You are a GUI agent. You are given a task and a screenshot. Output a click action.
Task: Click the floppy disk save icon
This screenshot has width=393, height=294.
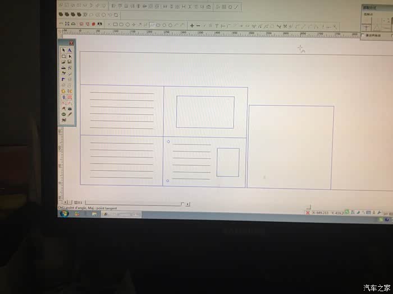click(x=70, y=62)
